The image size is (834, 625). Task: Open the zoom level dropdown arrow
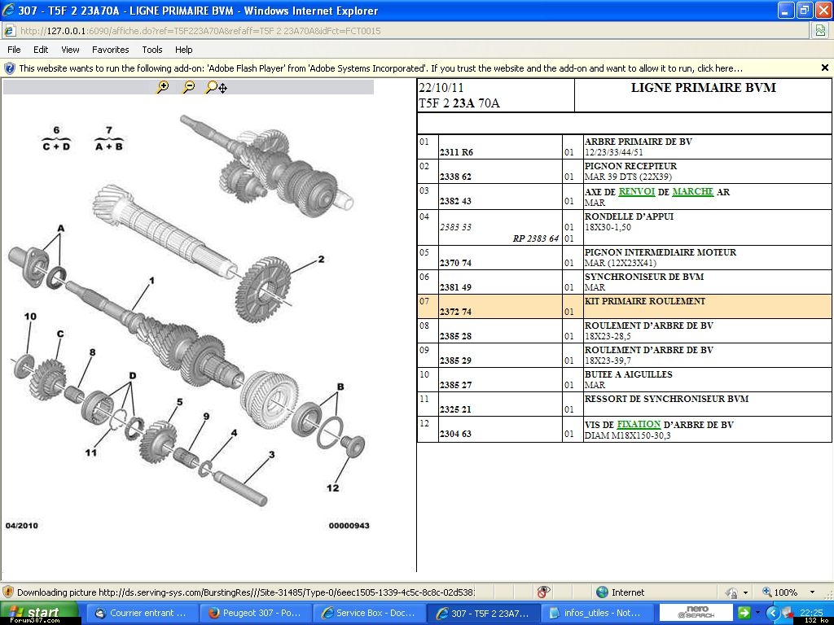(x=812, y=592)
